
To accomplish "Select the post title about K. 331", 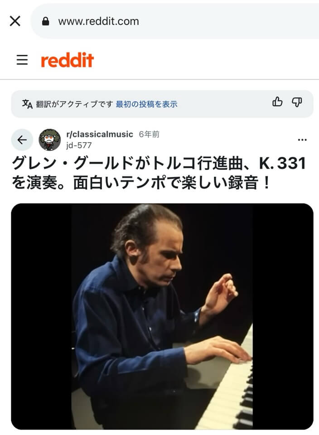I will pyautogui.click(x=159, y=173).
